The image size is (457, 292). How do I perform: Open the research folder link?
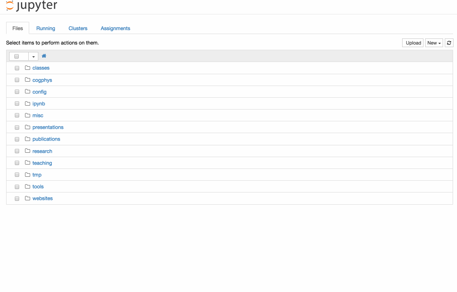tap(42, 151)
